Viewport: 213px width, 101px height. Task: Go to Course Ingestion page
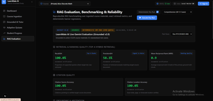pos(18,16)
